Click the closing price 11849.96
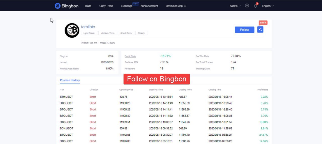322x144 pixels. [184, 122]
